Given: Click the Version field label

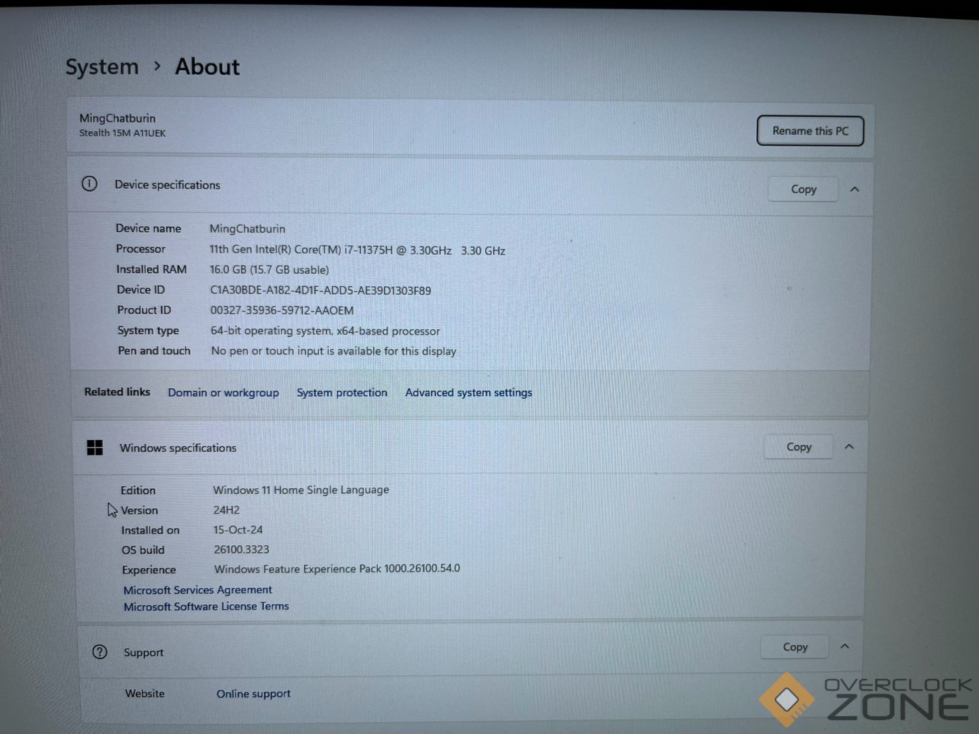Looking at the screenshot, I should click(x=139, y=510).
